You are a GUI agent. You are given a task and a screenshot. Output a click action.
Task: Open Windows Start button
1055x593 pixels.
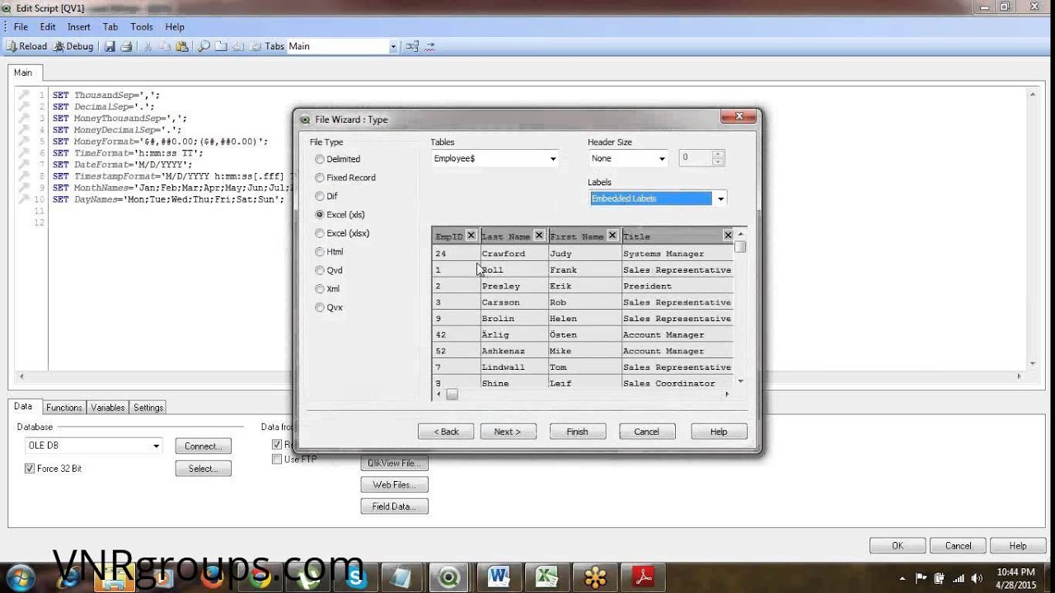click(19, 577)
